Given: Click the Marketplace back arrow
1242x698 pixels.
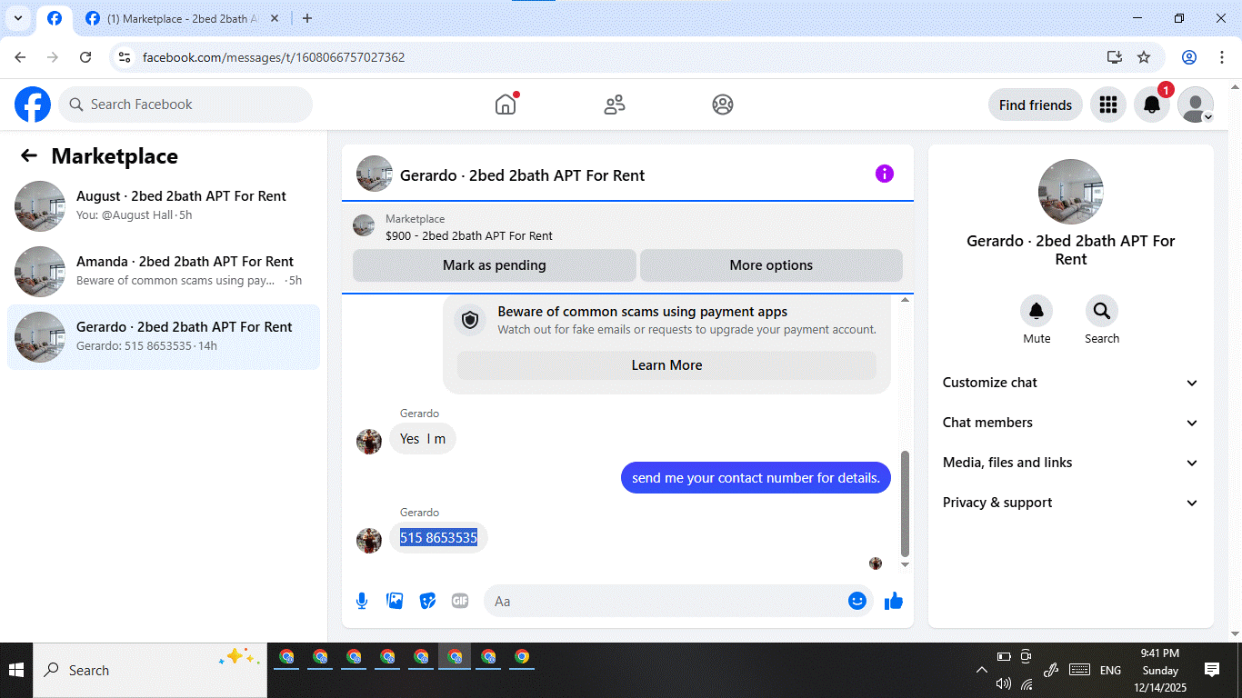Looking at the screenshot, I should (29, 155).
